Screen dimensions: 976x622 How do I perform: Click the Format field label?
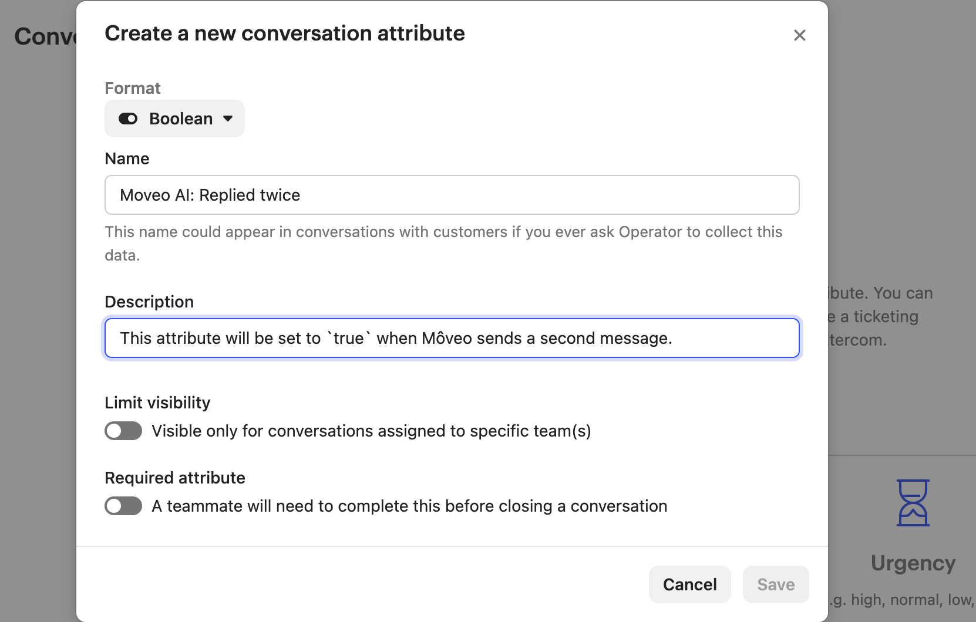point(133,88)
